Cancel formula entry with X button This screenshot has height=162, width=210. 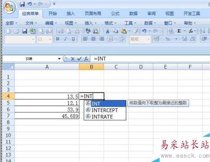(73, 59)
